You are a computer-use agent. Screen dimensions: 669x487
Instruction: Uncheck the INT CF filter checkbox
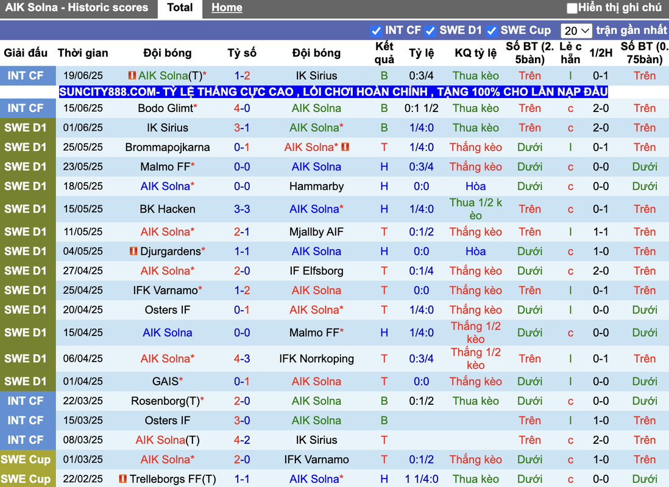coord(376,30)
